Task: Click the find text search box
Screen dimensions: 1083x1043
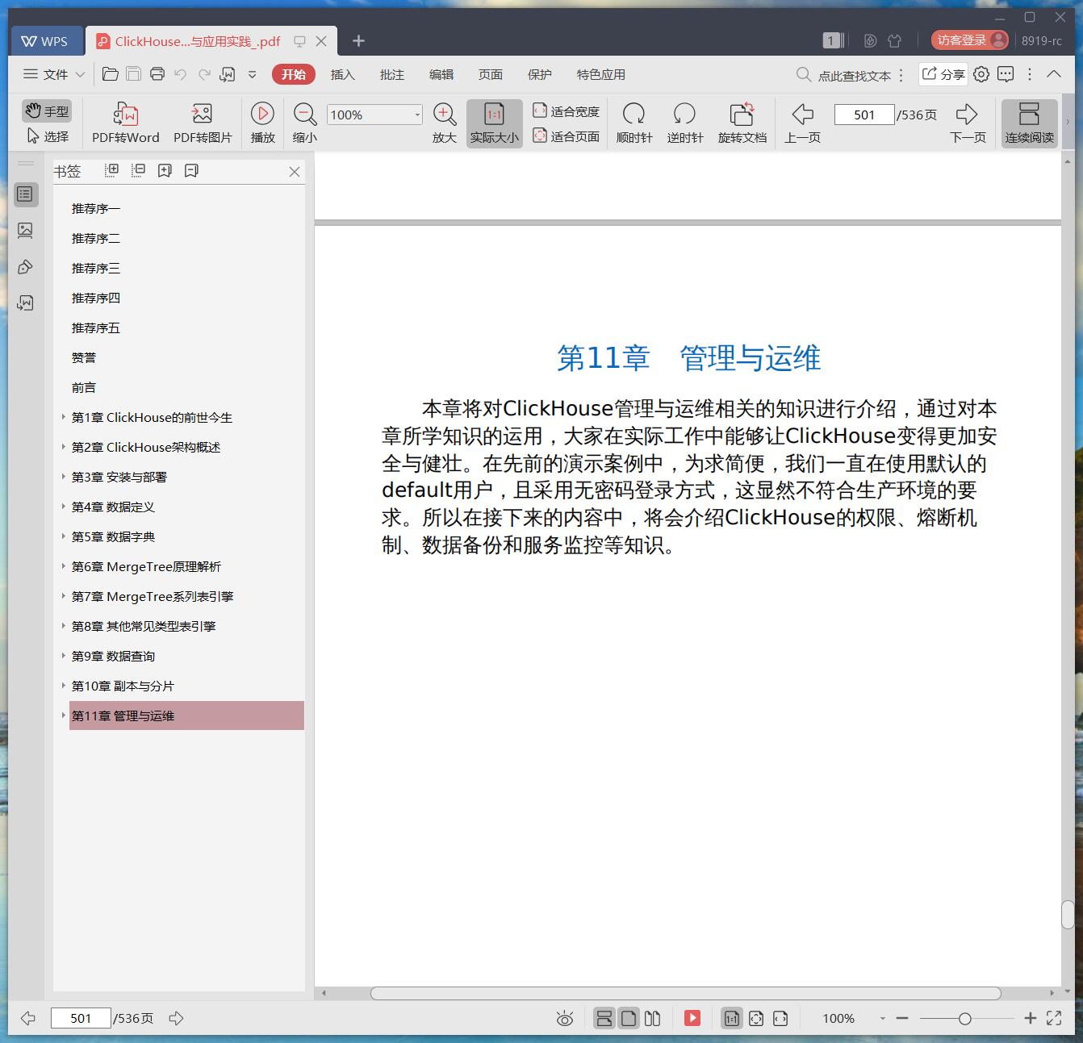Action: (x=844, y=75)
